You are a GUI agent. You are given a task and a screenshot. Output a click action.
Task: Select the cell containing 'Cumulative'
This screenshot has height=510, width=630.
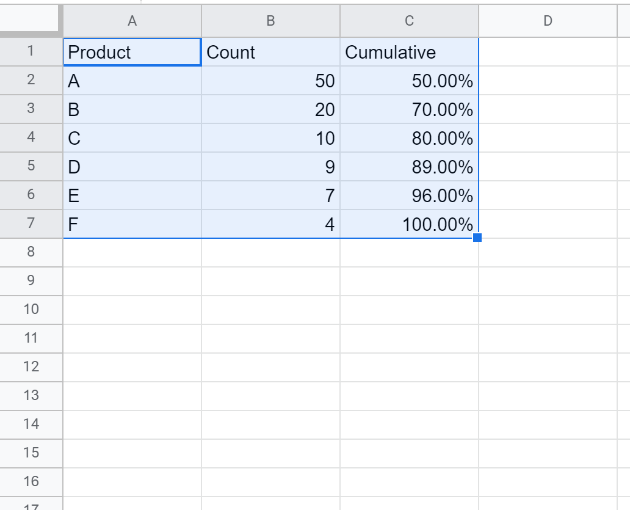coord(409,52)
